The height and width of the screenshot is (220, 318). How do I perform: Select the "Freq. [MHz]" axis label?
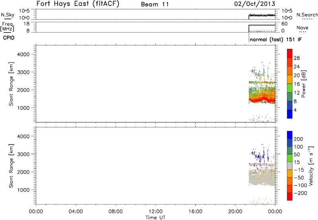8,27
